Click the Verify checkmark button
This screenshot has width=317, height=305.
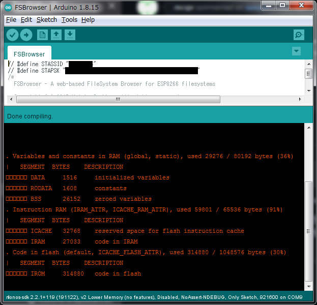(x=12, y=35)
